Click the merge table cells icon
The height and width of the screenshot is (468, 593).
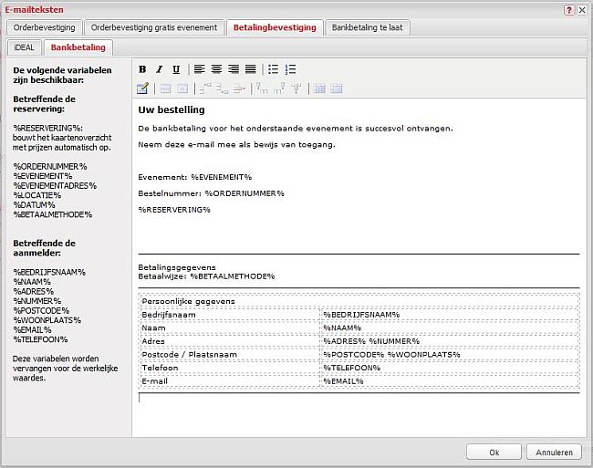click(337, 88)
